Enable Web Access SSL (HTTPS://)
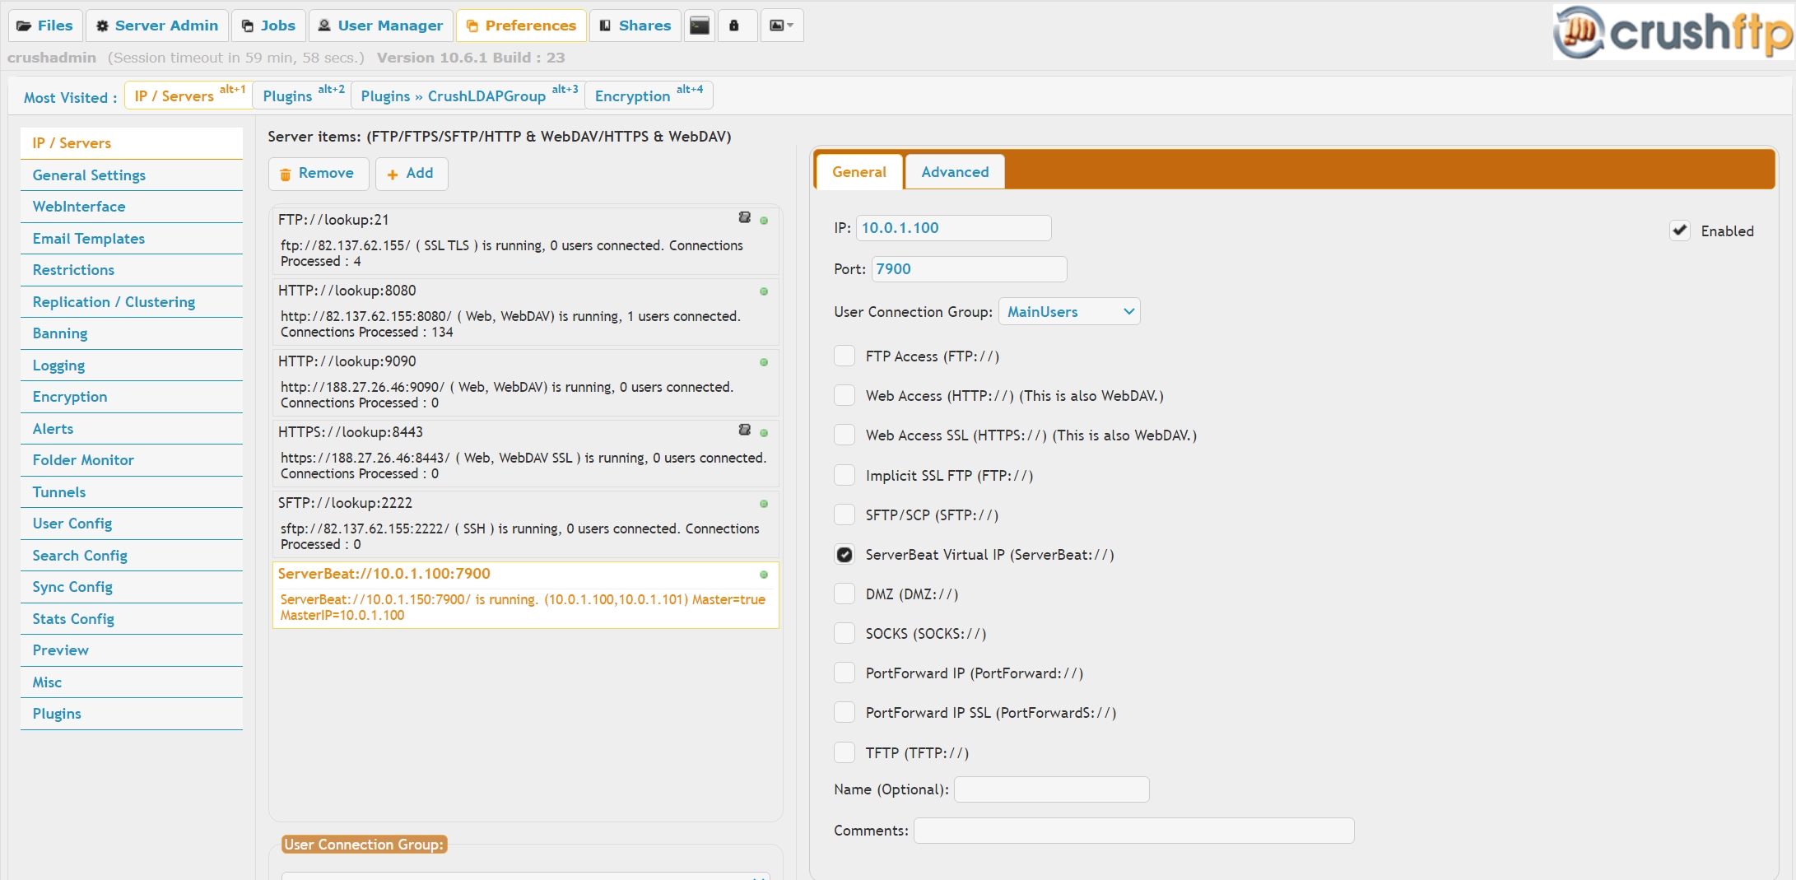Image resolution: width=1796 pixels, height=880 pixels. 844,435
